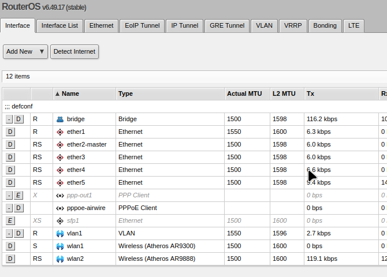This screenshot has width=387, height=277.
Task: Open the ether2-master interface name
Action: point(87,144)
